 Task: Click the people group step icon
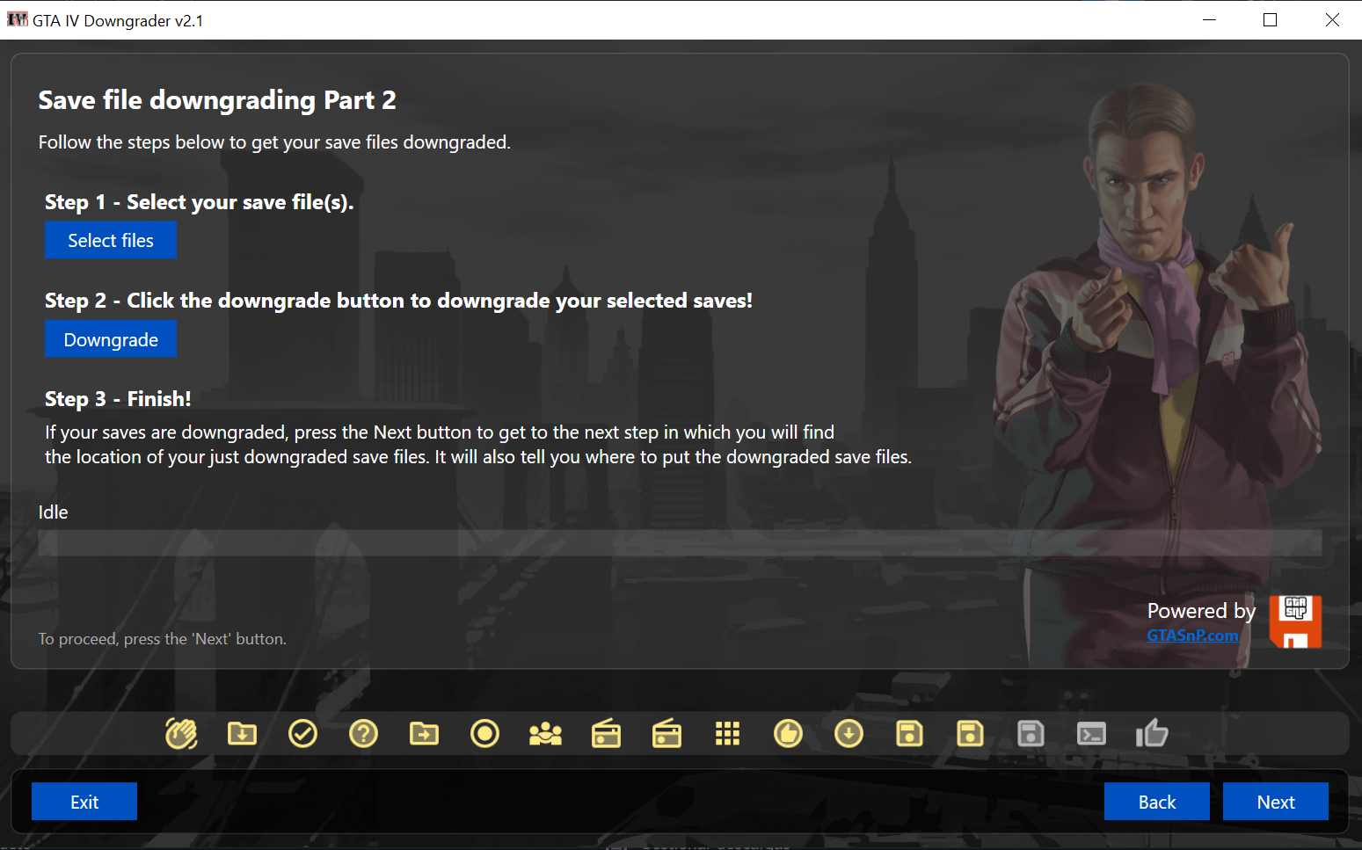545,733
